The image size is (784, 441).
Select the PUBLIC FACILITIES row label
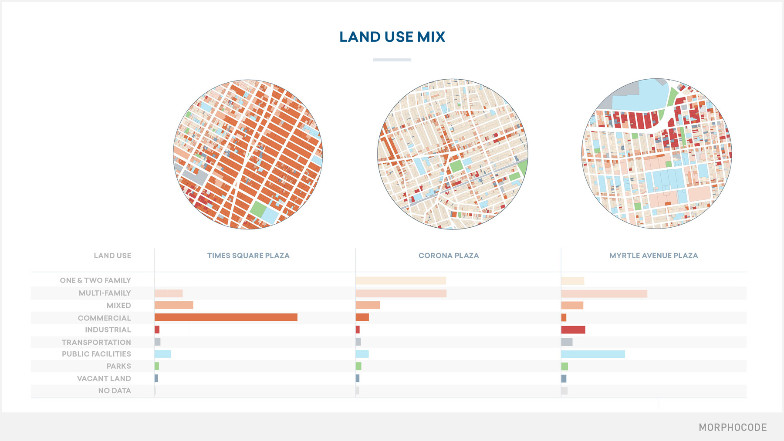96,354
